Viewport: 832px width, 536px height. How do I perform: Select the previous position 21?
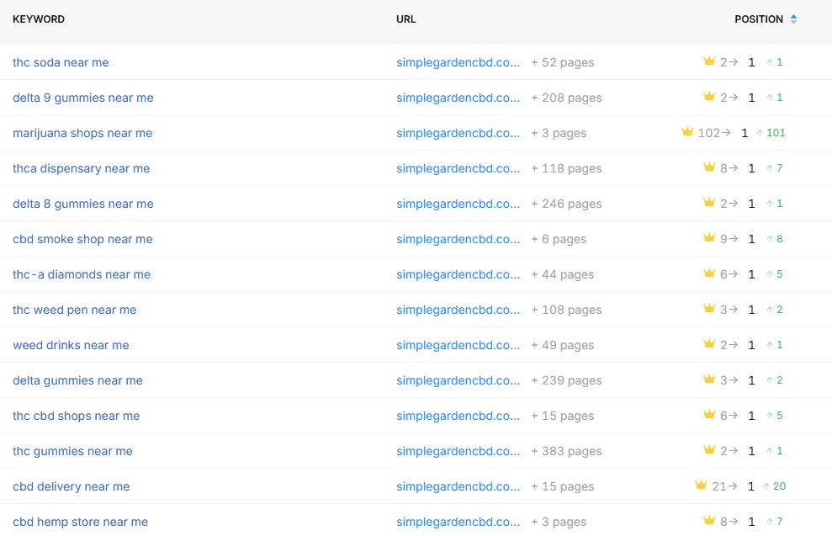click(718, 486)
